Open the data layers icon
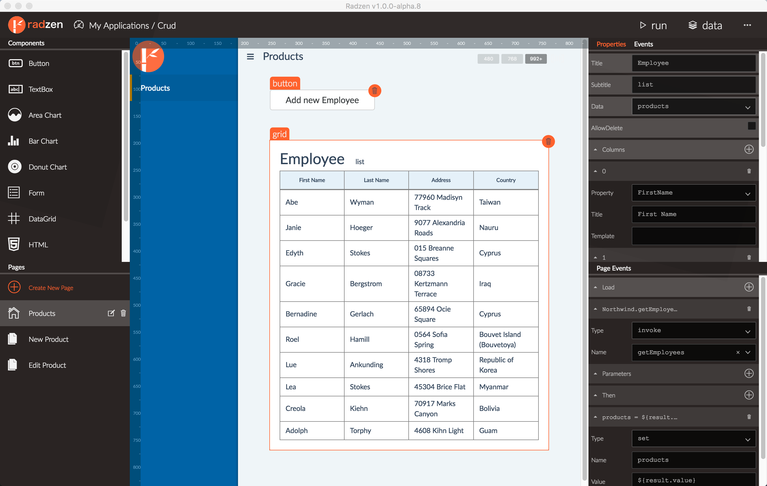The width and height of the screenshot is (767, 486). click(x=692, y=25)
